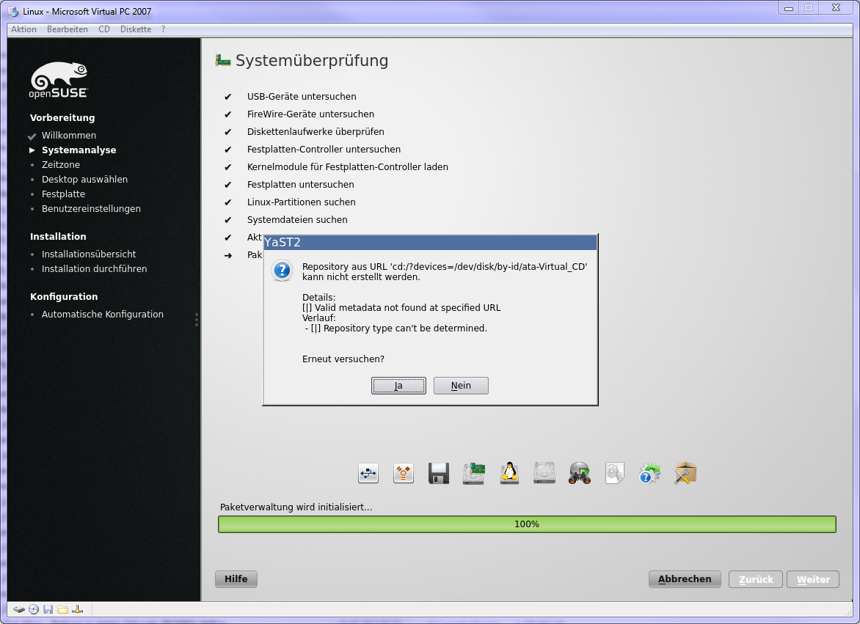Click 'USB-Geräte untersuchen' list item
Image resolution: width=860 pixels, height=624 pixels.
point(302,96)
